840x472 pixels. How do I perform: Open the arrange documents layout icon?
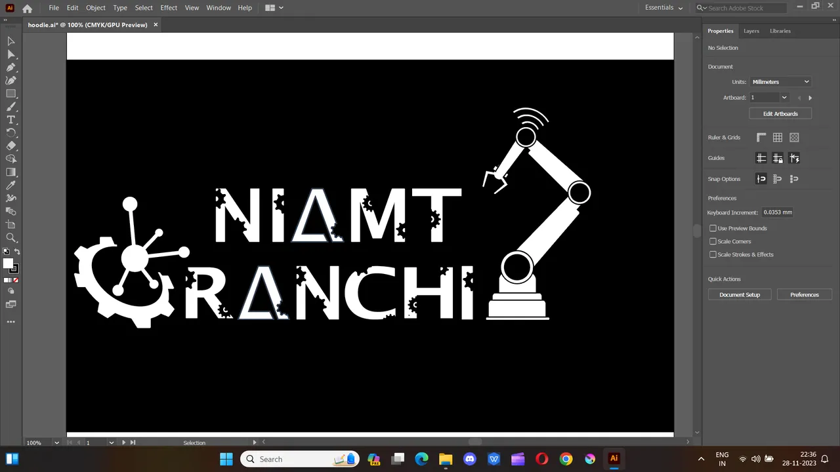click(x=274, y=8)
